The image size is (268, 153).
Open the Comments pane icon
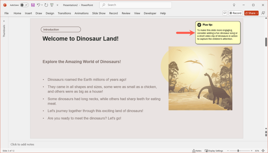225,13
